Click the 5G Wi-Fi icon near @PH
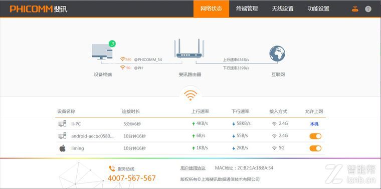381x189 pixels. point(123,67)
